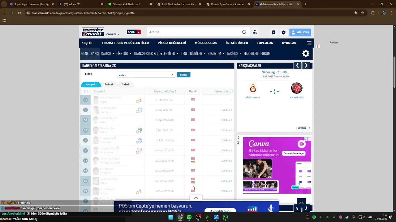396x222 pixels.
Task: Reload the page
Action: coord(19,13)
